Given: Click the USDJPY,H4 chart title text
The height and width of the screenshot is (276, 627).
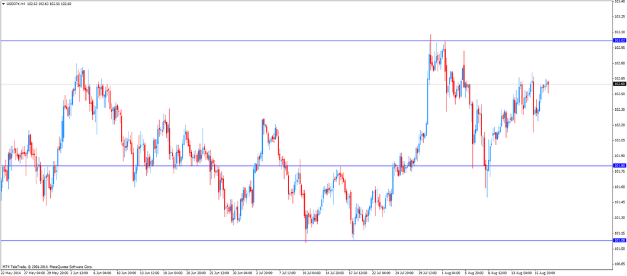Looking at the screenshot, I should tap(16, 4).
